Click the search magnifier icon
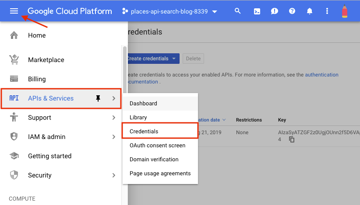Viewport: 360px width, 205px height. point(238,11)
